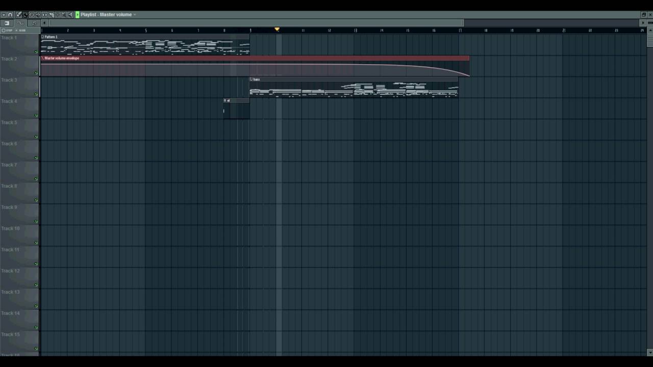Screen dimensions: 653x367
Task: Toggle the STEP editing option
Action: pyautogui.click(x=7, y=31)
